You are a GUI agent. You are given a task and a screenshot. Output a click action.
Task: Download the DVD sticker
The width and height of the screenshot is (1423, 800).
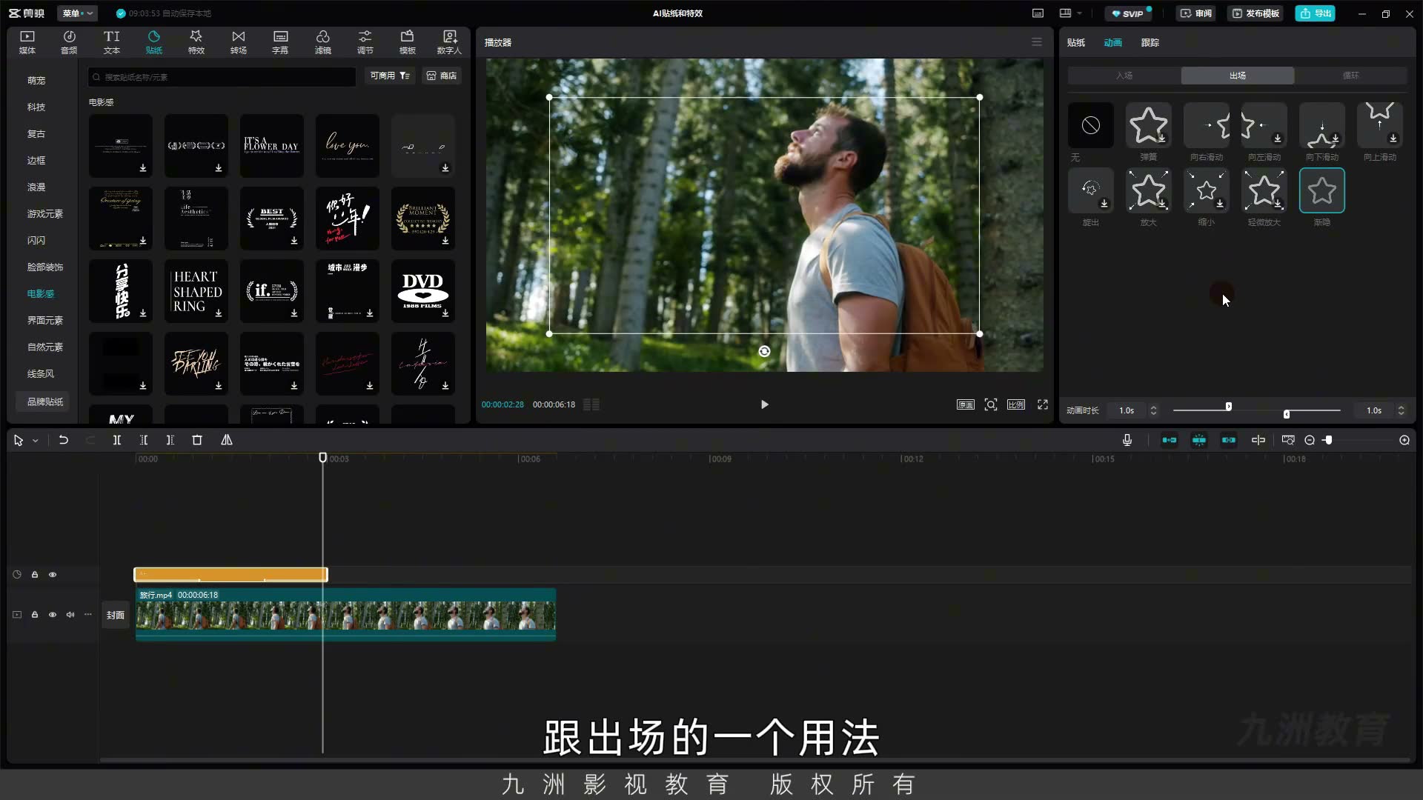pyautogui.click(x=445, y=313)
